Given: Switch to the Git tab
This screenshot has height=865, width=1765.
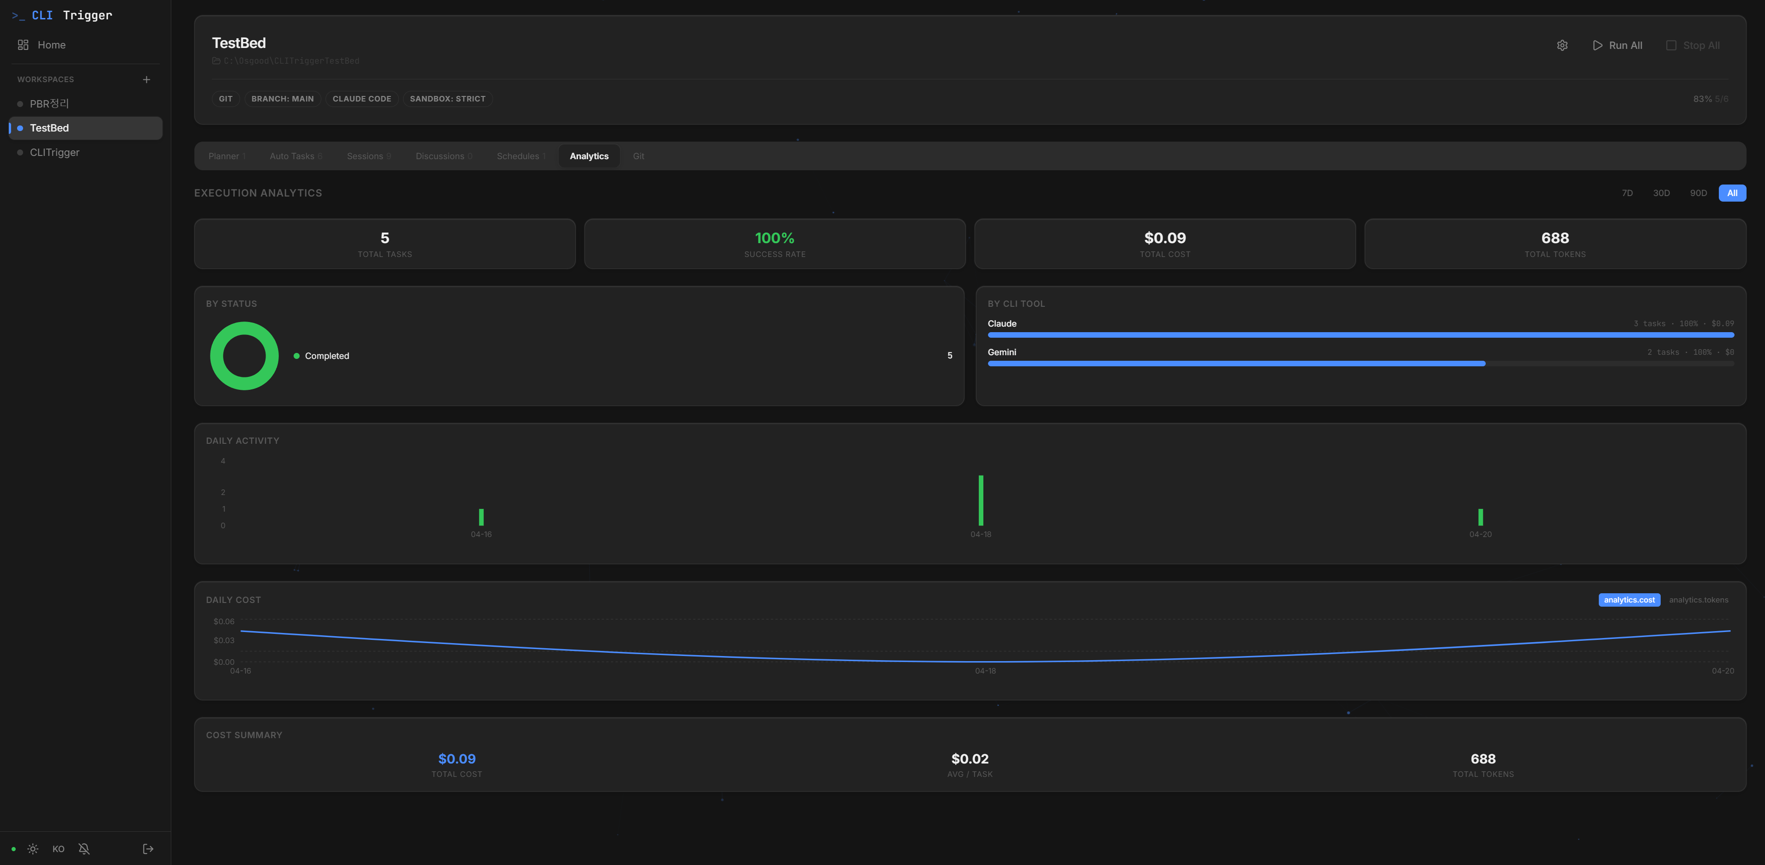Looking at the screenshot, I should point(638,156).
